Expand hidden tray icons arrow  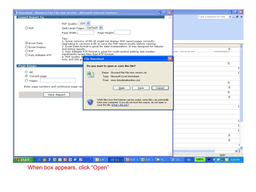point(214,160)
